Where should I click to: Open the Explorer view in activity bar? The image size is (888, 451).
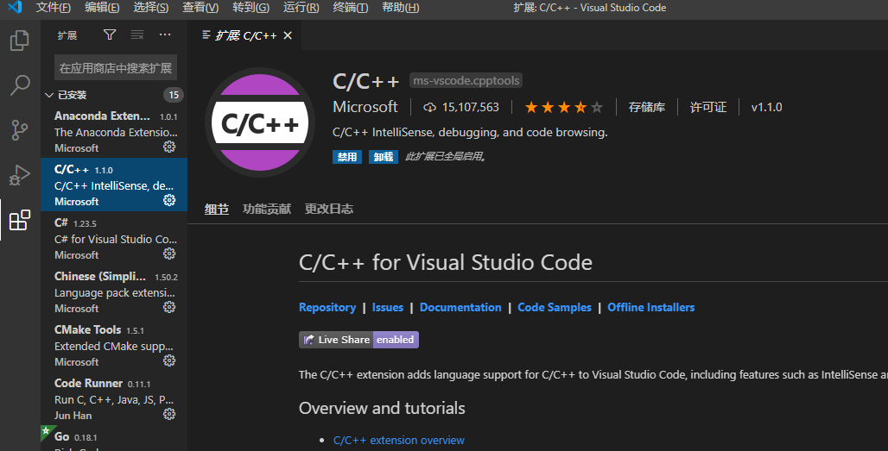(x=19, y=41)
